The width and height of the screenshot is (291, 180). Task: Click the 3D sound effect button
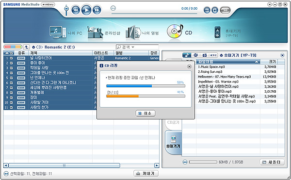[226, 10]
